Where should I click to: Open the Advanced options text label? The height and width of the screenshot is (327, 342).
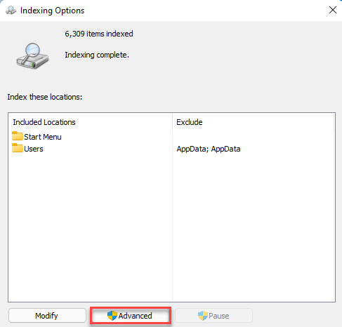135,316
